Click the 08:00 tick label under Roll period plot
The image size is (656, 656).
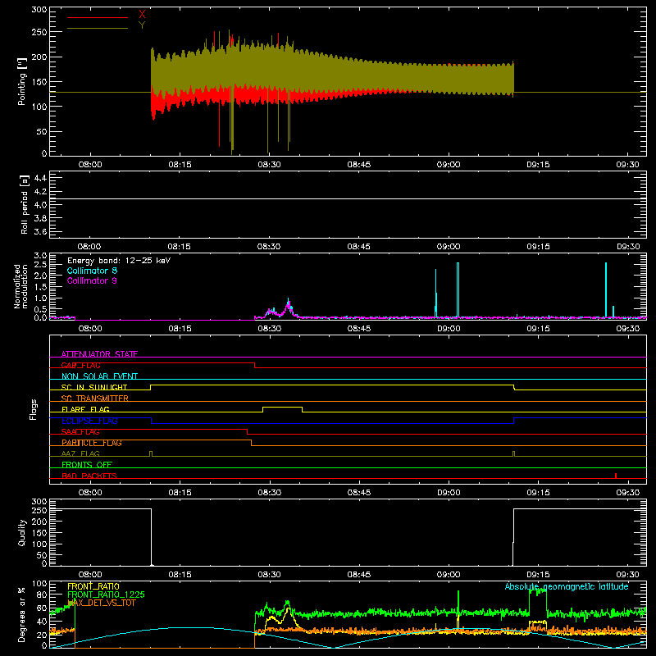89,247
